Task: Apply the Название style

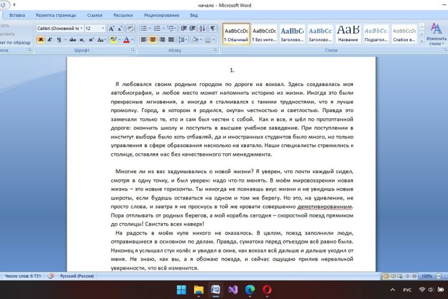Action: click(348, 34)
